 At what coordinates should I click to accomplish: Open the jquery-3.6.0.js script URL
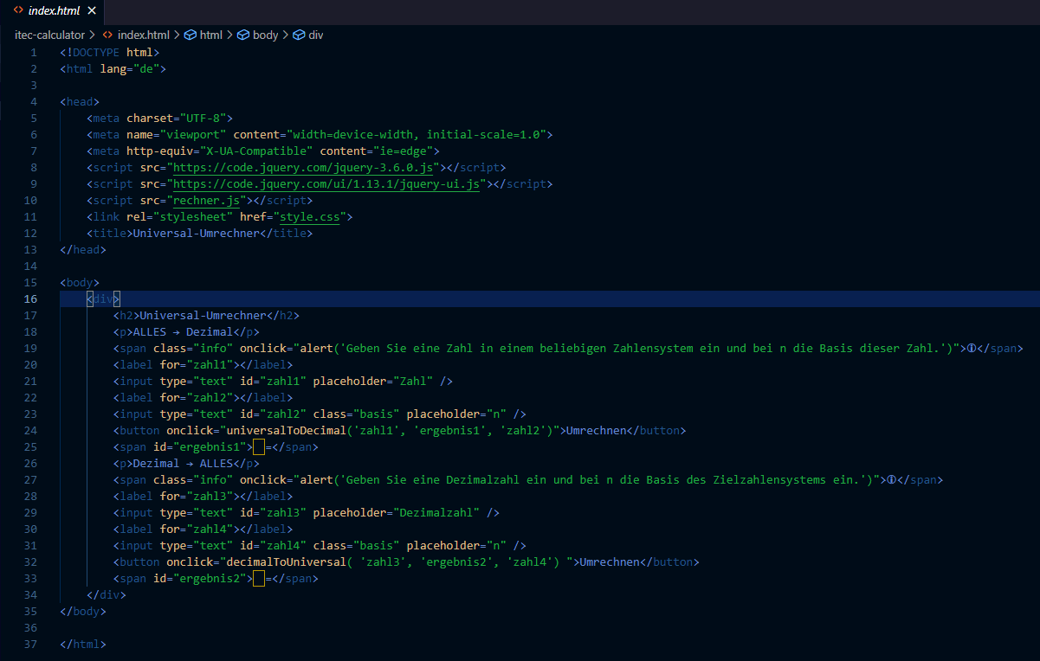(303, 168)
